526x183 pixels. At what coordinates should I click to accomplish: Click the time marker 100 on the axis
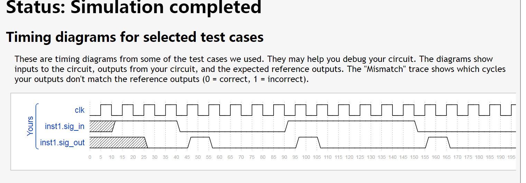click(x=306, y=157)
